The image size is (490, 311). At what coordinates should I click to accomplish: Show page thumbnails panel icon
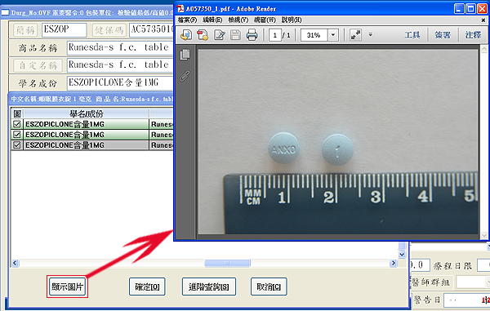click(185, 55)
